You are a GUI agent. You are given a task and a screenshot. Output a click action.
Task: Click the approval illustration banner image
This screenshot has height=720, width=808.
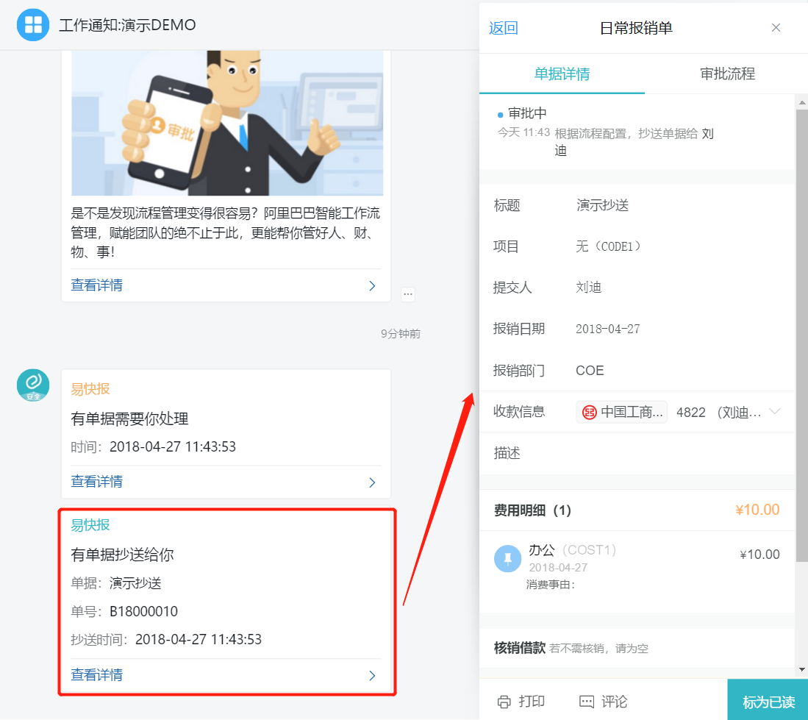point(227,123)
